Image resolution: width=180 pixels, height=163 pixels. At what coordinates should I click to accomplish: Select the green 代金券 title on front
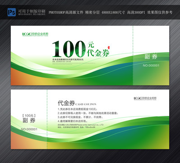coord(98,53)
